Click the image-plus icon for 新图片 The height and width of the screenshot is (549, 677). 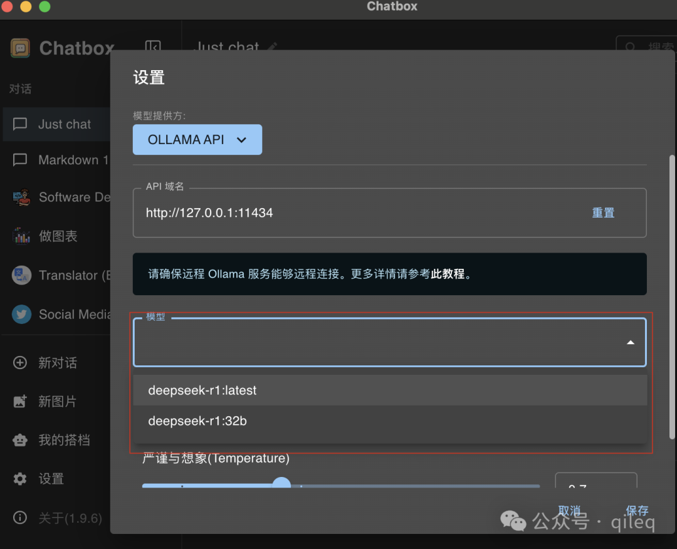(x=20, y=401)
